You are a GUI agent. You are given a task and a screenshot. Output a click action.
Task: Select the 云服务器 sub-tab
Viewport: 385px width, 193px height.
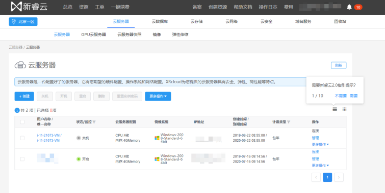[x=62, y=35]
